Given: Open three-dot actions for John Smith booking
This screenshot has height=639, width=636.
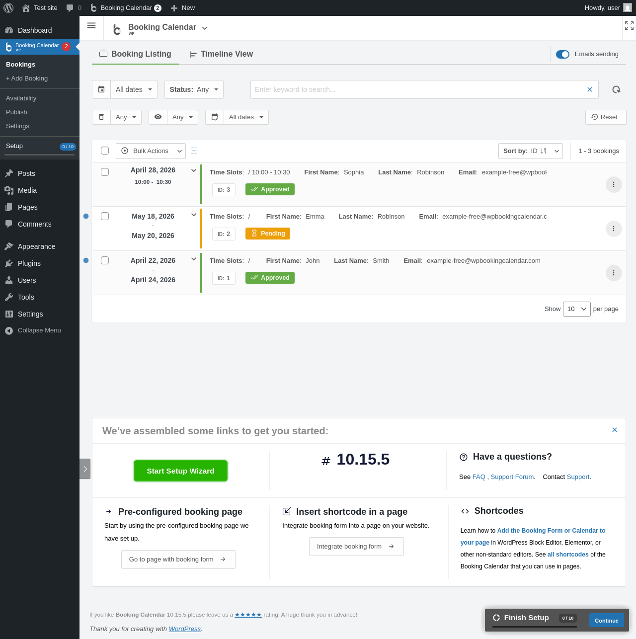Looking at the screenshot, I should [614, 273].
